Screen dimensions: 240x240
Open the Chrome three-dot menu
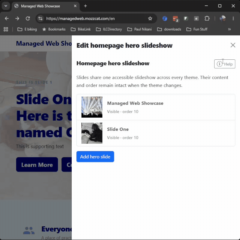click(x=233, y=19)
